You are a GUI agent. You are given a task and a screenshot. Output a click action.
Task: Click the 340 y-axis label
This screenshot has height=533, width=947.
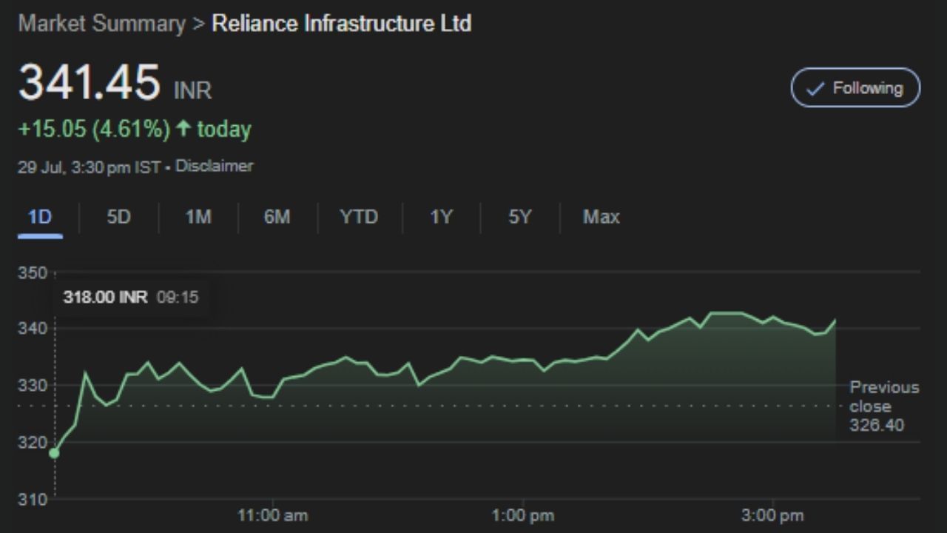(x=32, y=328)
